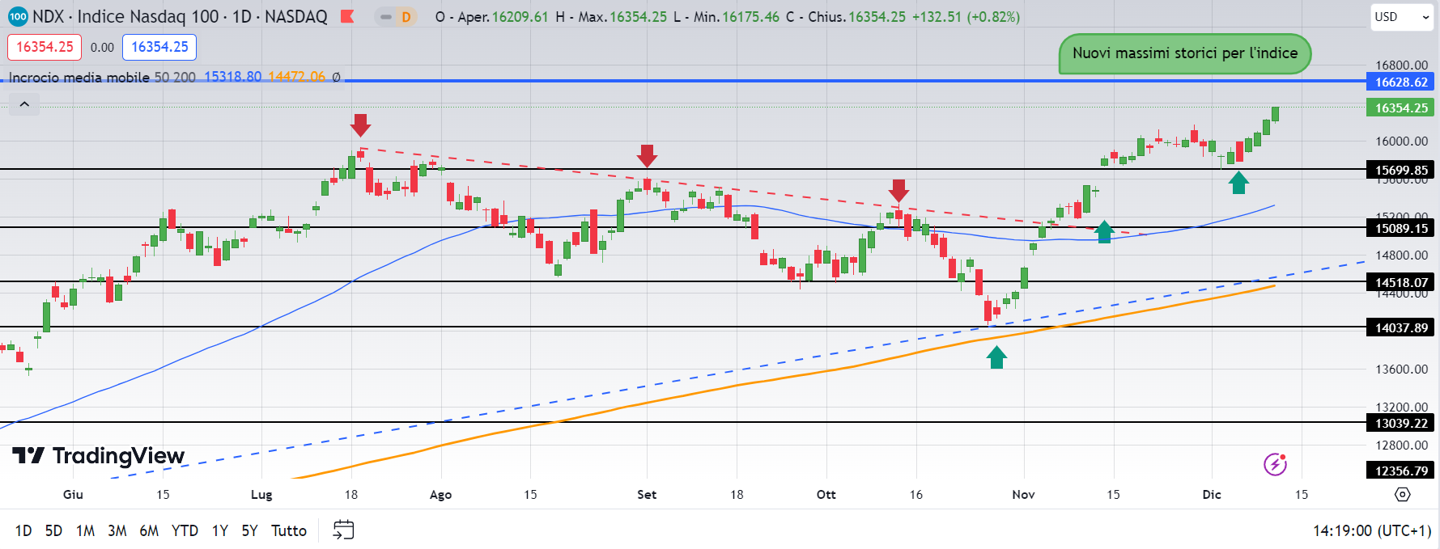
Task: Select green up arrow near 15089.15 level
Action: 1104,231
